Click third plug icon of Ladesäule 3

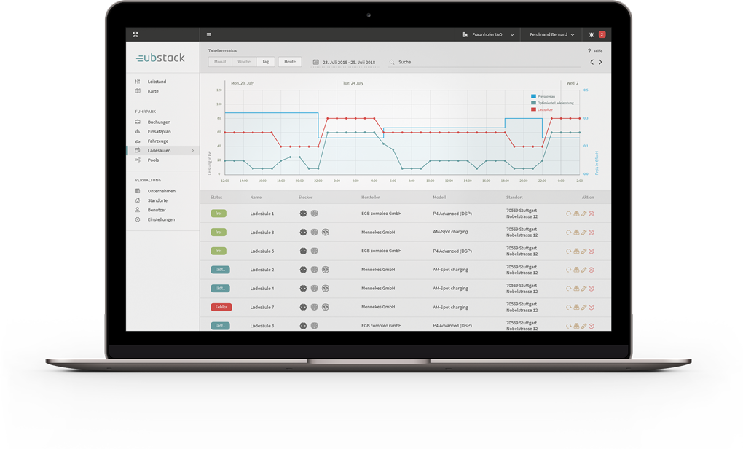pyautogui.click(x=326, y=233)
